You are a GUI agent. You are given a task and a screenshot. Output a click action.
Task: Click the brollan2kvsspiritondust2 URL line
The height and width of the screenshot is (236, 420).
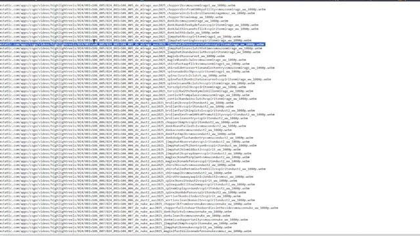click(x=117, y=103)
